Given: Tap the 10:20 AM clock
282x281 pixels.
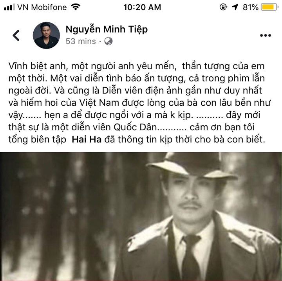Looking at the screenshot, I should pyautogui.click(x=142, y=7).
